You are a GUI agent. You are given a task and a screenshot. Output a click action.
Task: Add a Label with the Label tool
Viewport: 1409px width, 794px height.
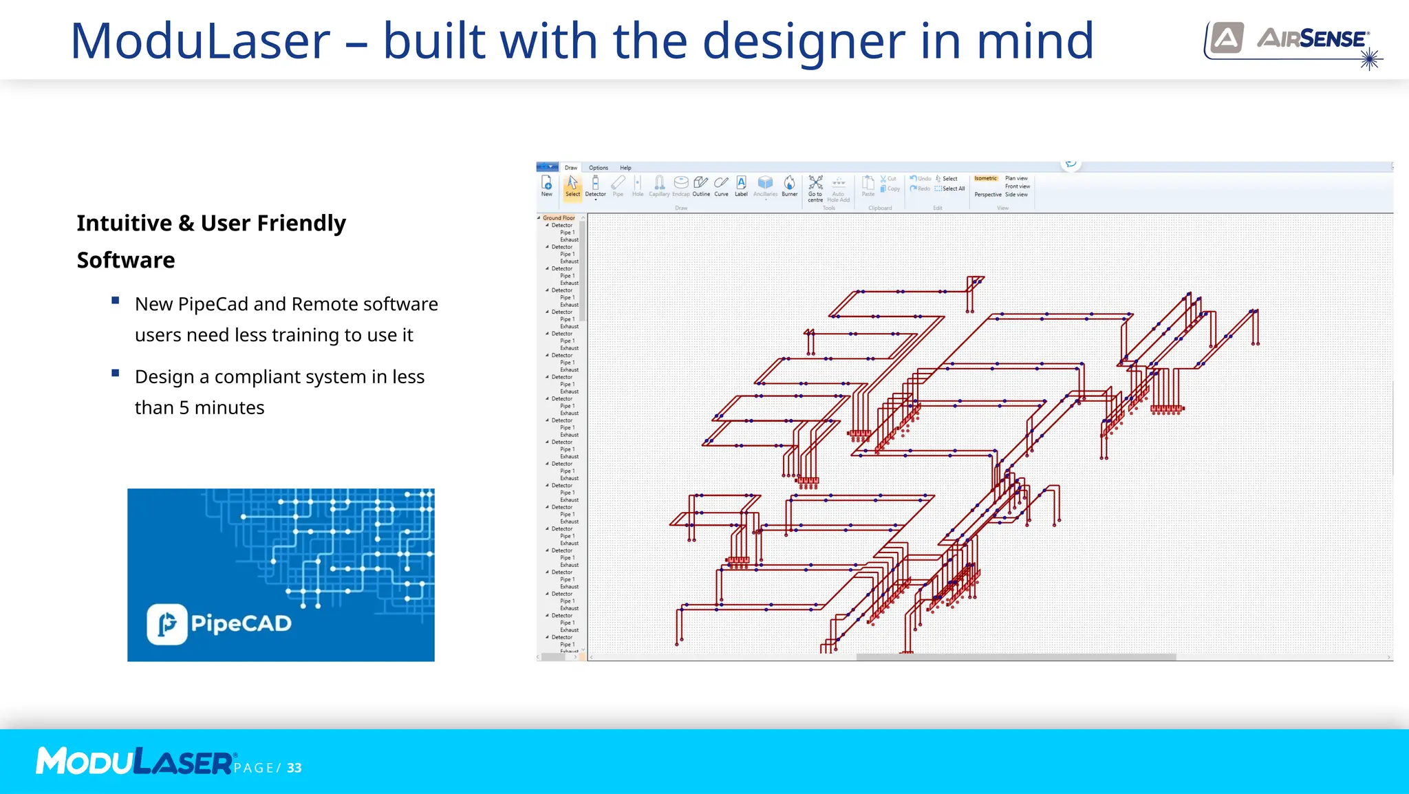[x=741, y=186]
